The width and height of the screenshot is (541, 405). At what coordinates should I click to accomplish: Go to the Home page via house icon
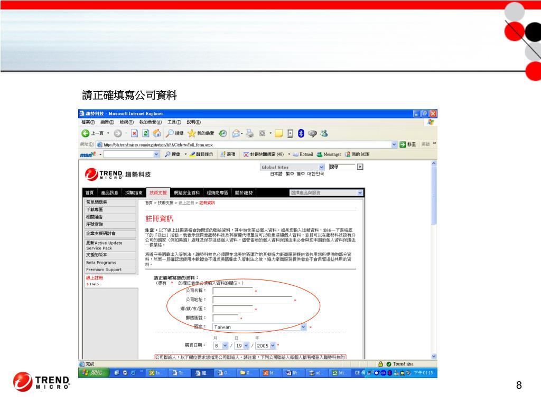(156, 133)
